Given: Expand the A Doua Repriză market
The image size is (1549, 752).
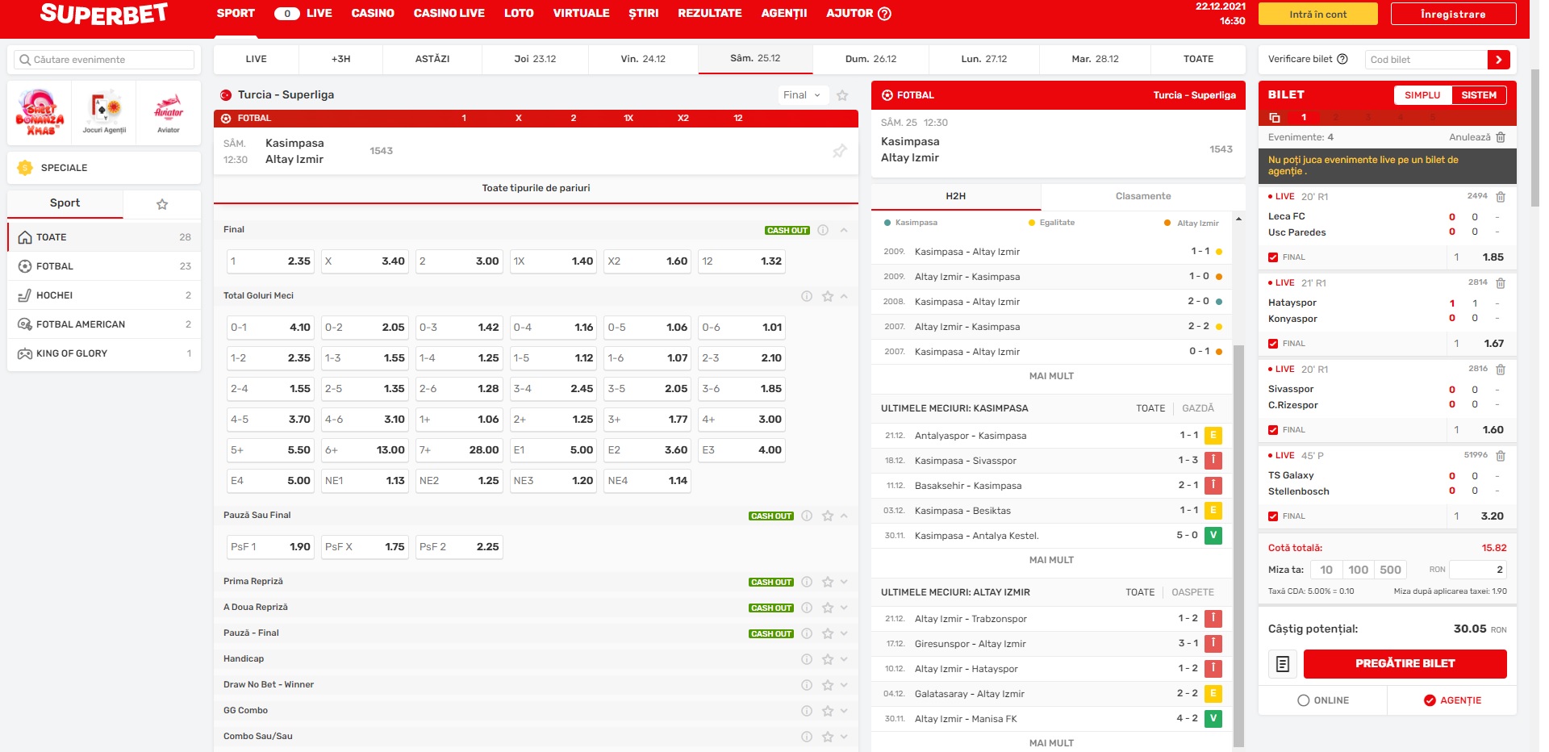Looking at the screenshot, I should click(844, 608).
